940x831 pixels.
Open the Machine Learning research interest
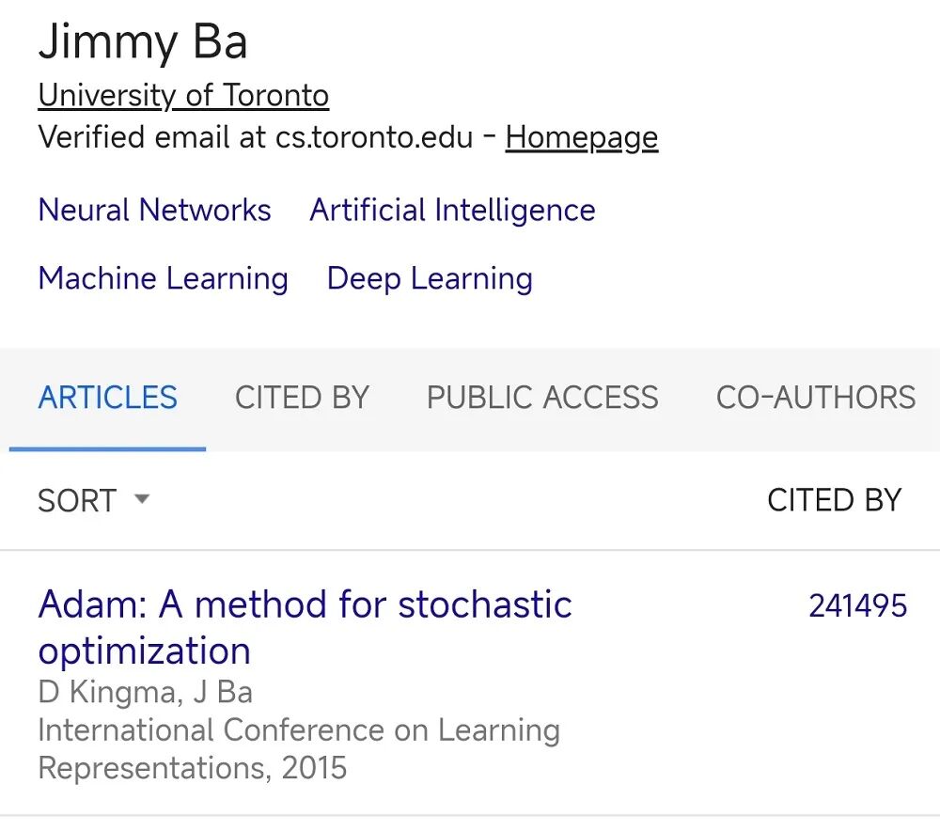coord(162,278)
